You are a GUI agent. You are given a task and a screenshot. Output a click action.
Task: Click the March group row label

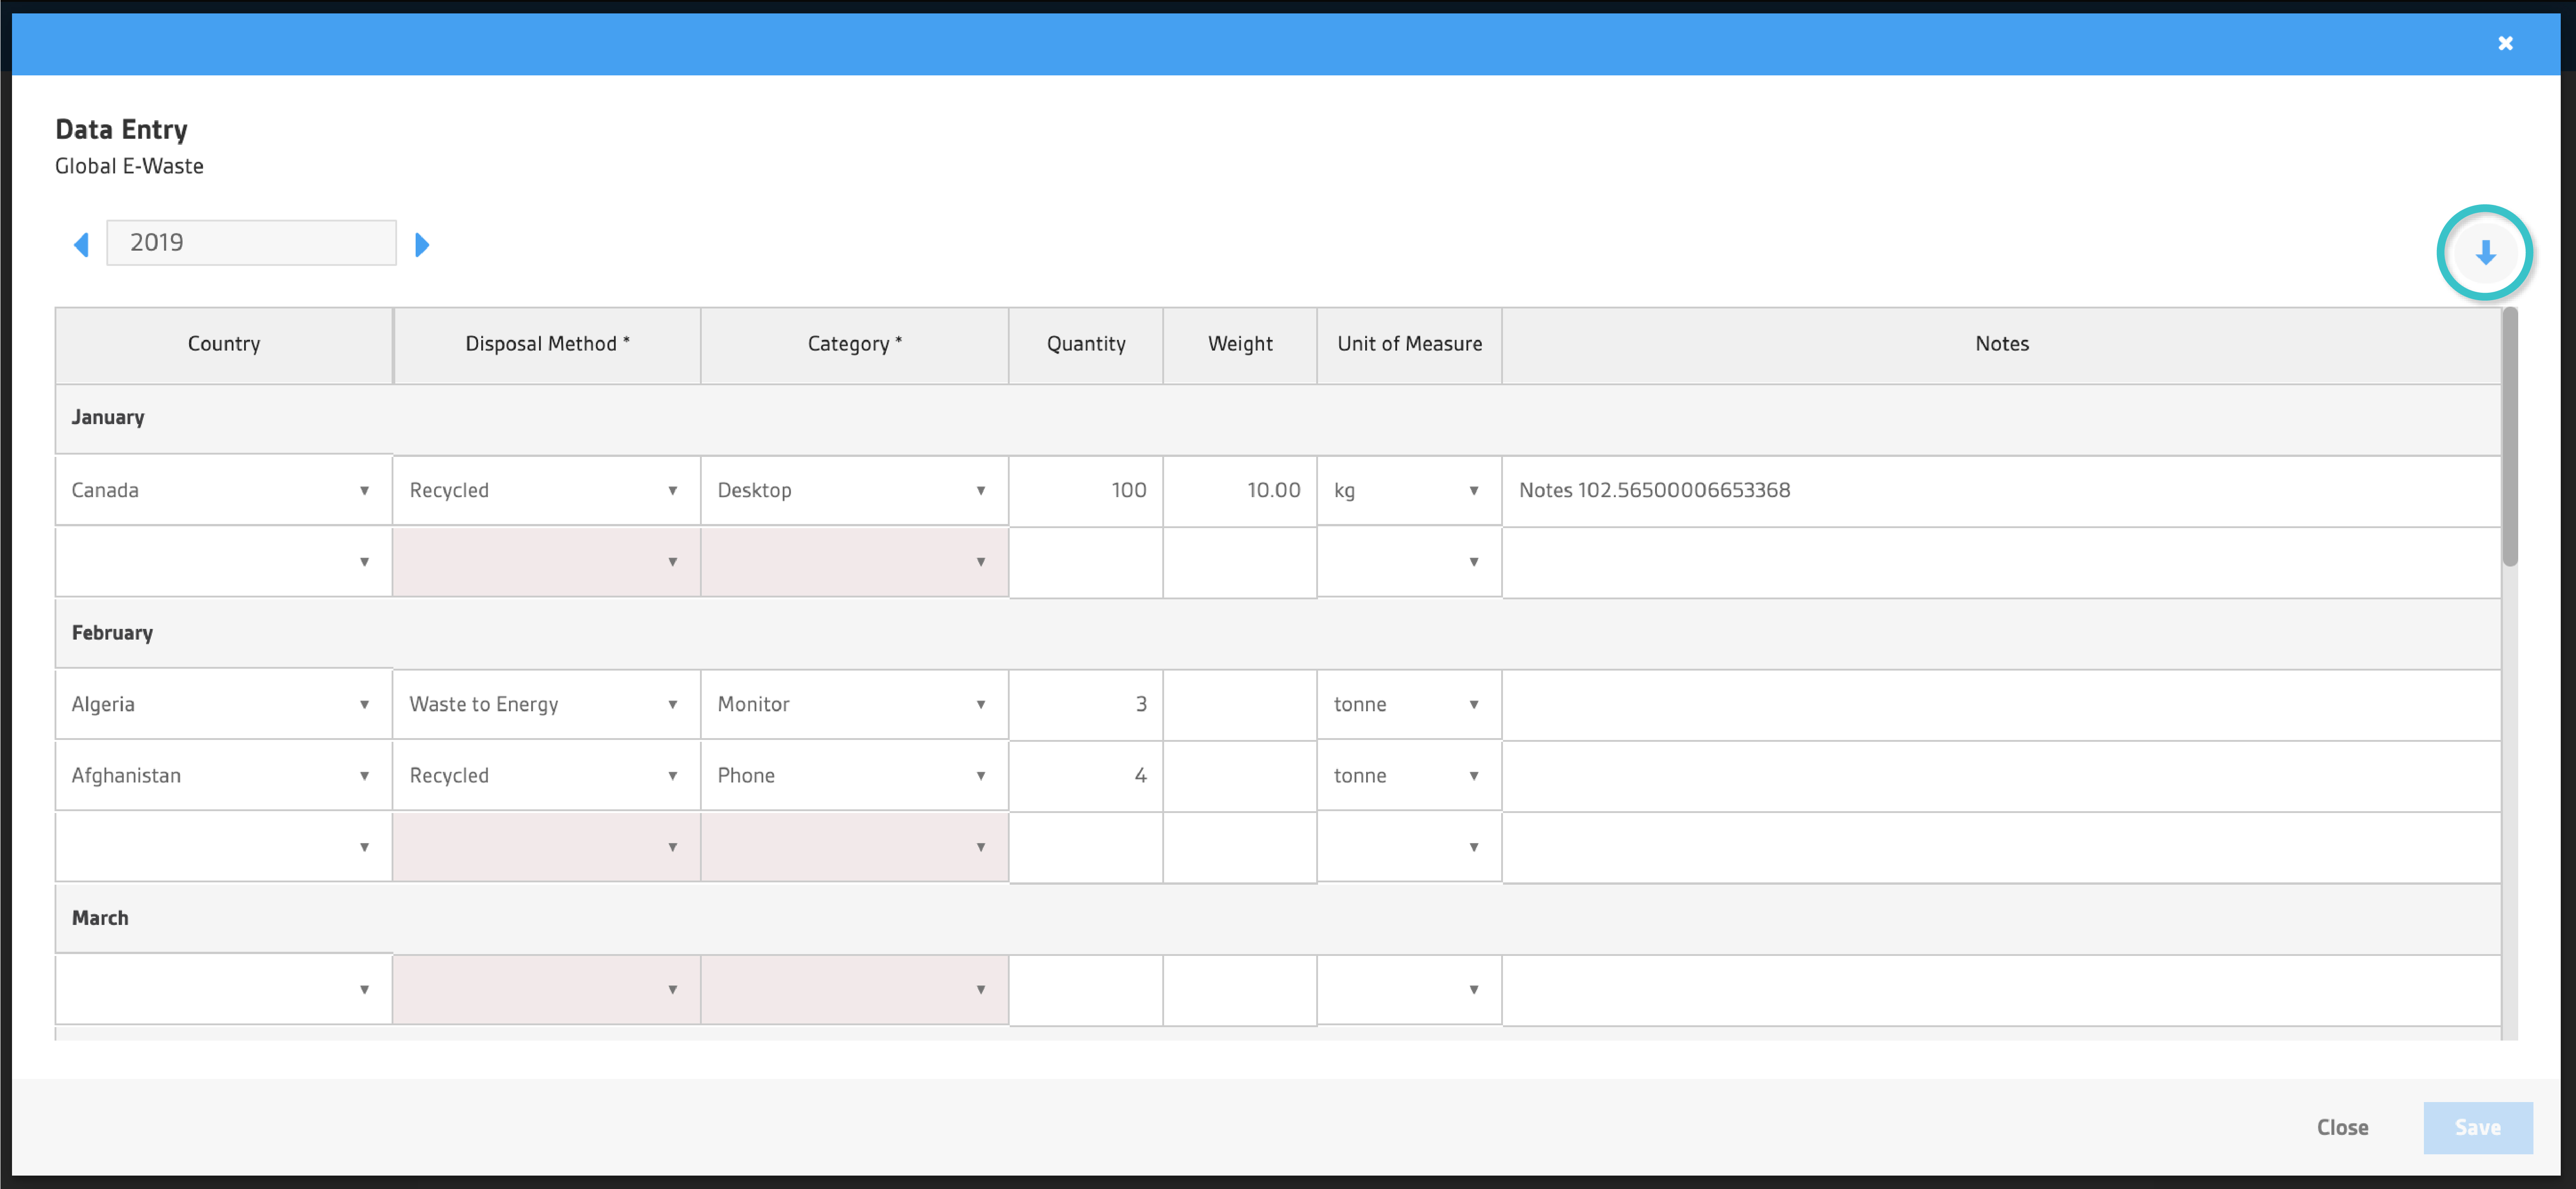100,917
